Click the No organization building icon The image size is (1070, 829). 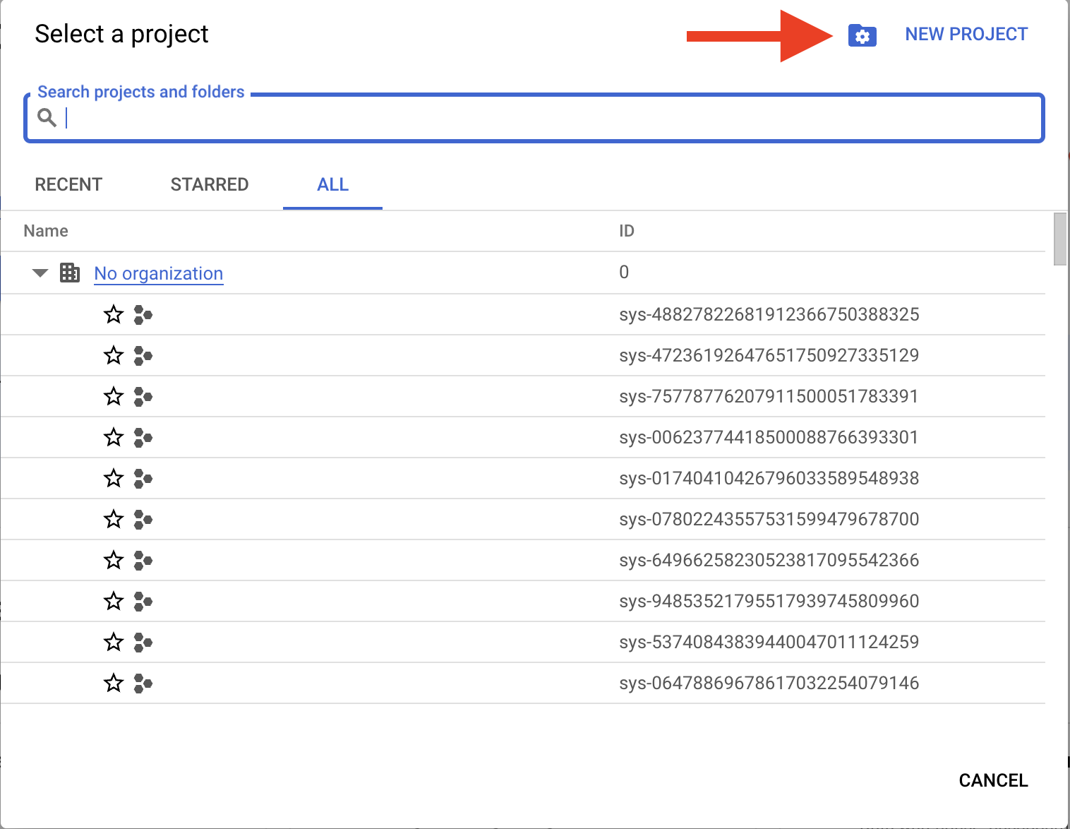tap(70, 273)
